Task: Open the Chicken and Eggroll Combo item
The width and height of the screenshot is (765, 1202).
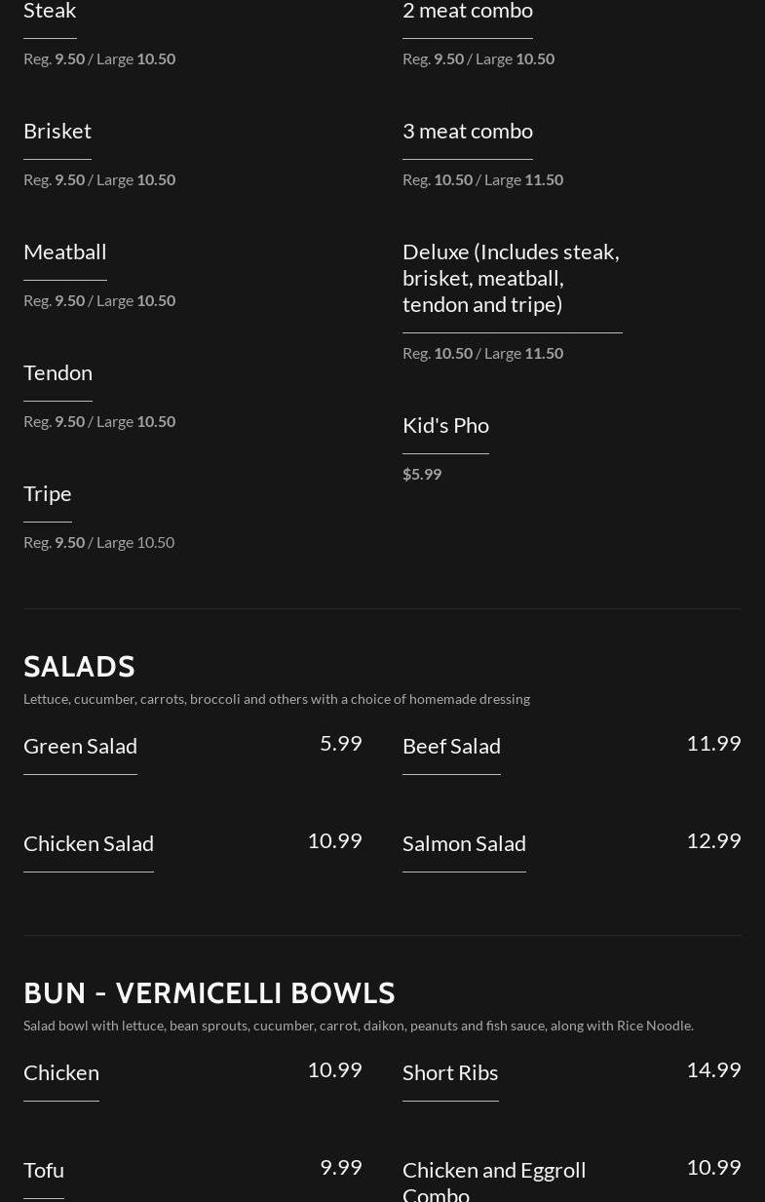Action: pyautogui.click(x=494, y=1181)
